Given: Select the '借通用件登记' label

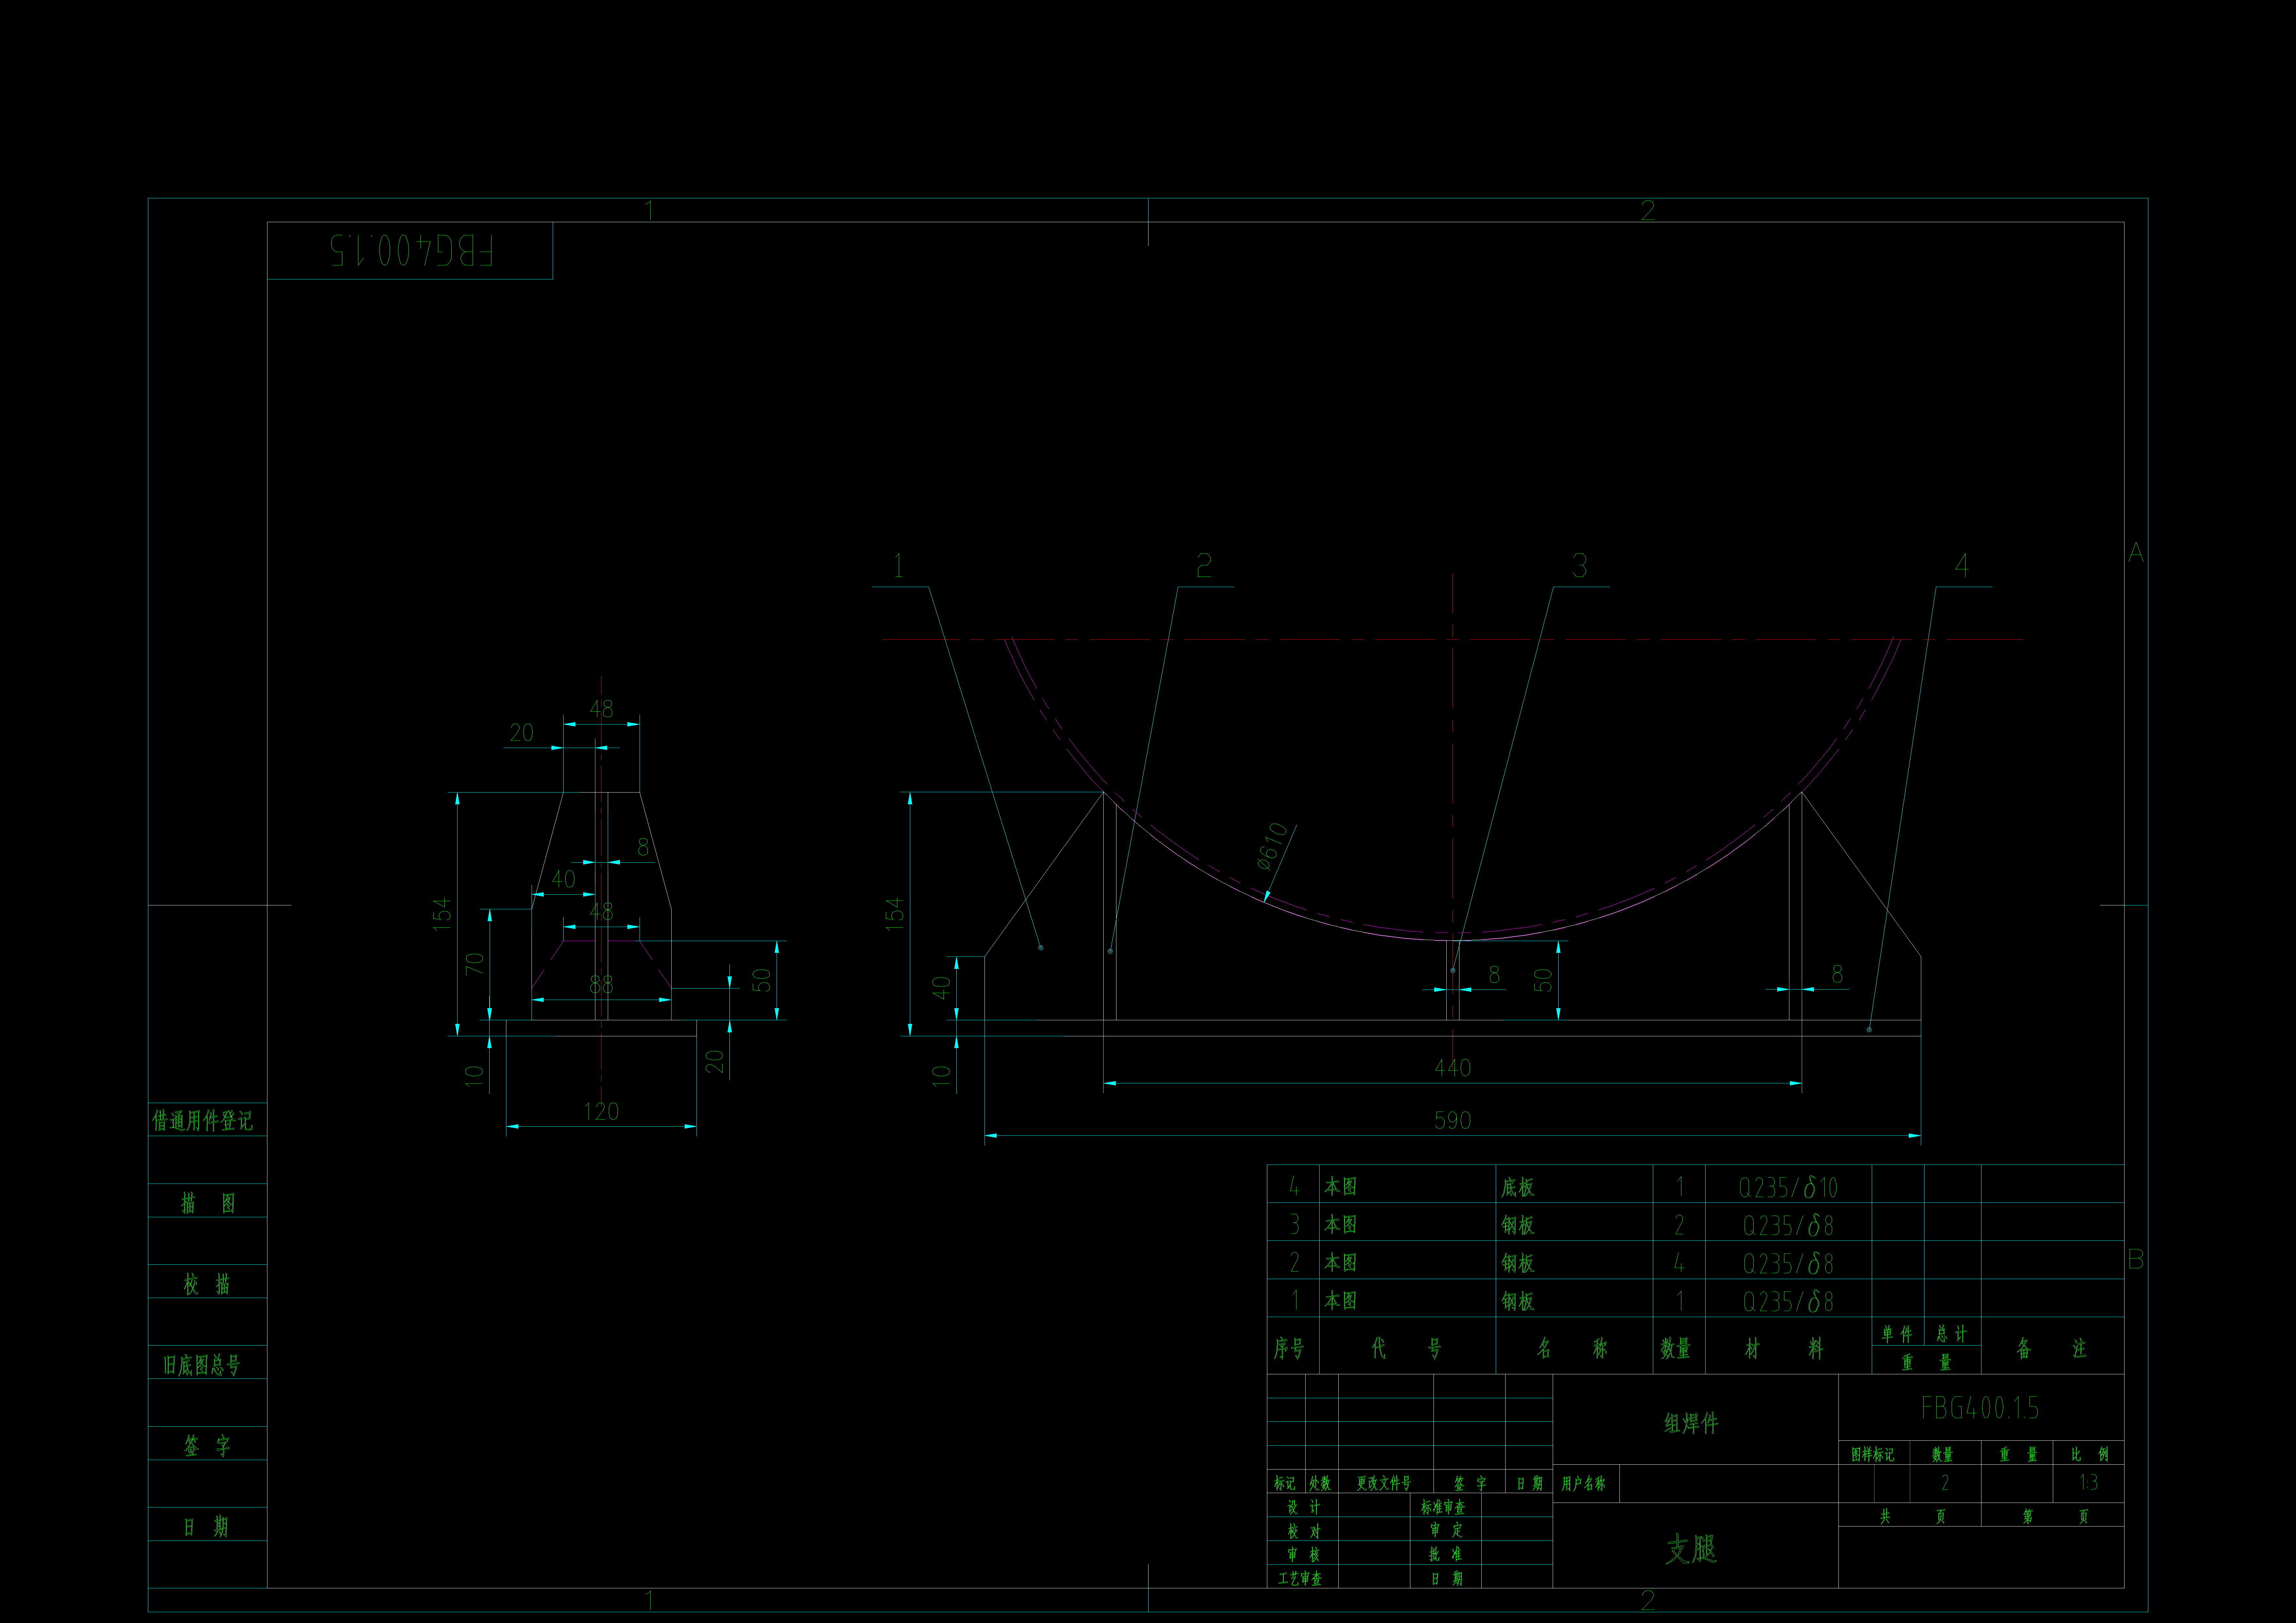Looking at the screenshot, I should point(202,1121).
